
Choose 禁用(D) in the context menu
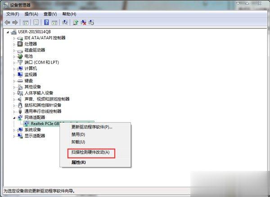[x=78, y=134]
